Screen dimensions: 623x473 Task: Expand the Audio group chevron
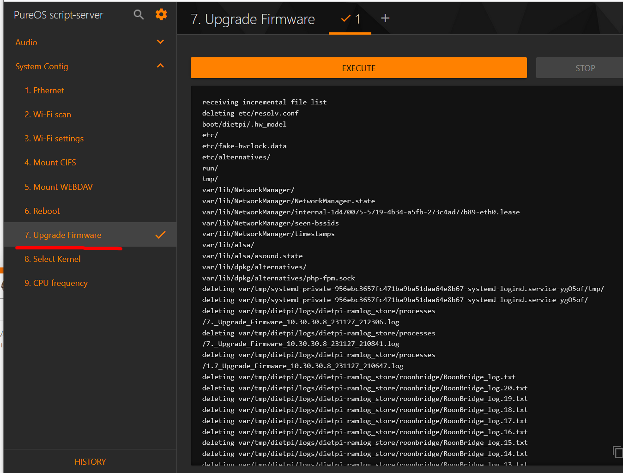[160, 42]
